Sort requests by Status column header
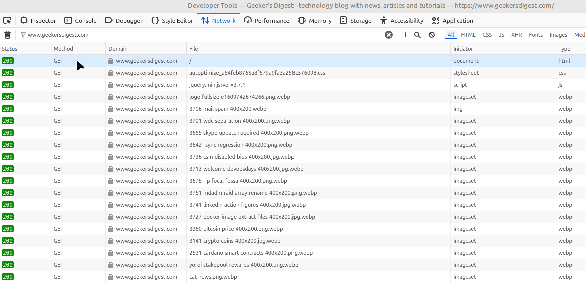This screenshot has height=283, width=586. pos(10,49)
